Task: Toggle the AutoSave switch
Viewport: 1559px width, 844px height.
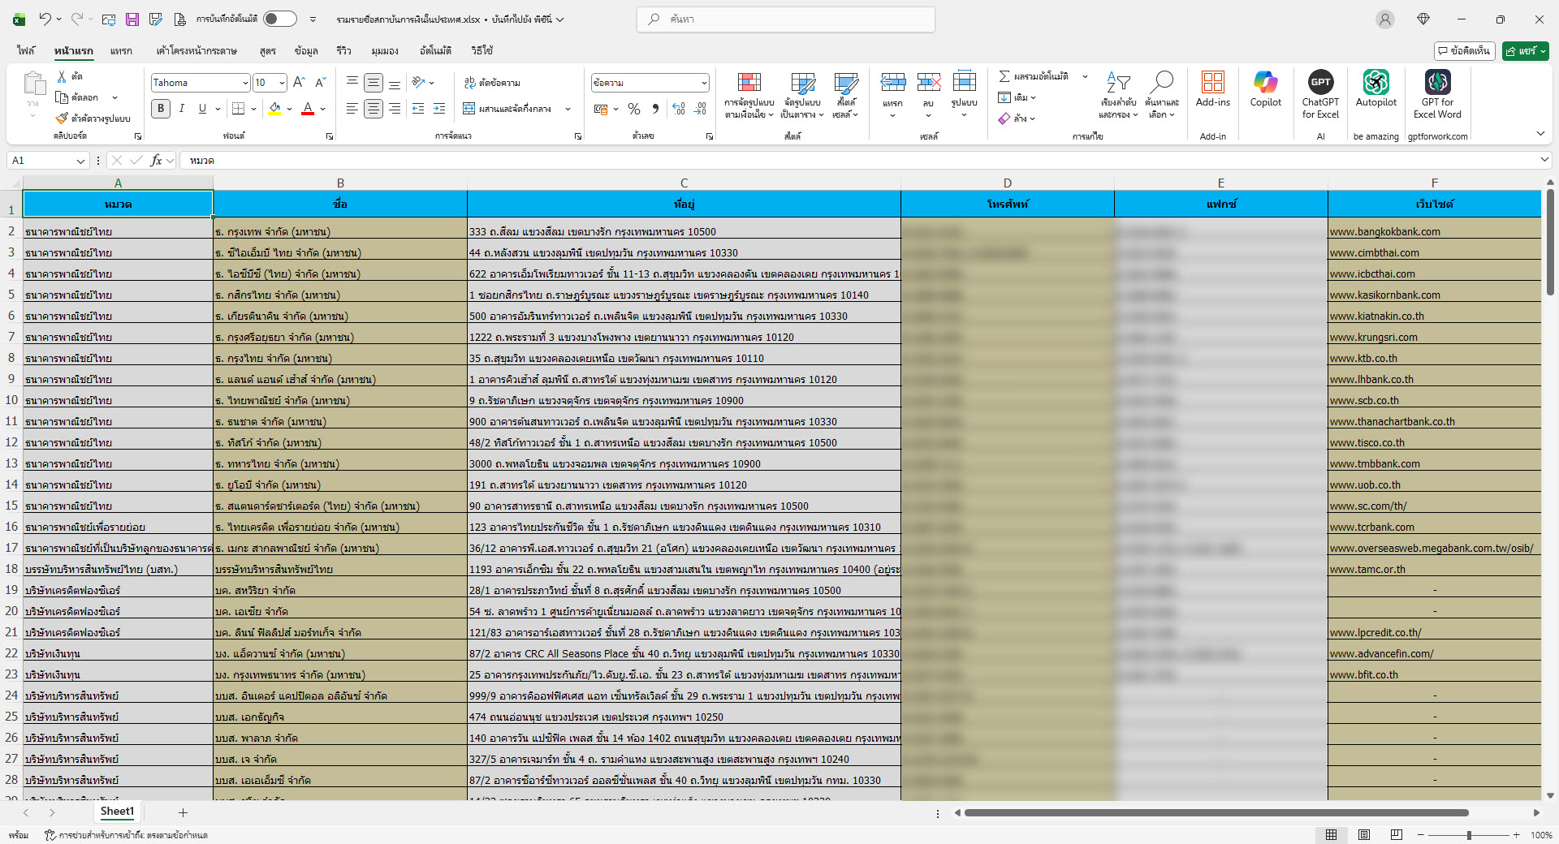Action: [x=279, y=19]
